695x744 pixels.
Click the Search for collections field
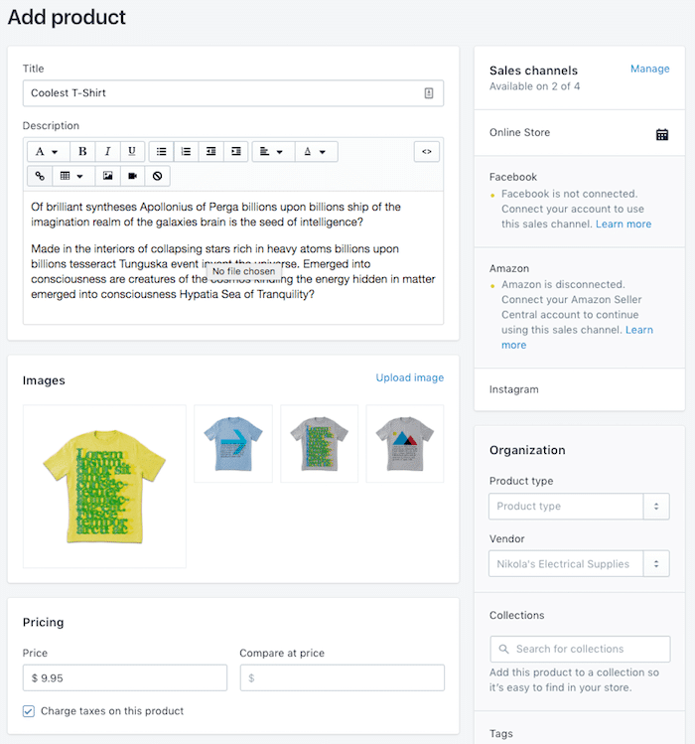[x=580, y=649]
